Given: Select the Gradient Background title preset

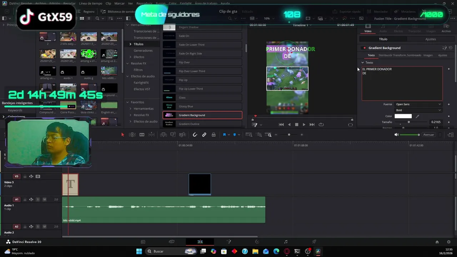Looking at the screenshot, I should [202, 115].
